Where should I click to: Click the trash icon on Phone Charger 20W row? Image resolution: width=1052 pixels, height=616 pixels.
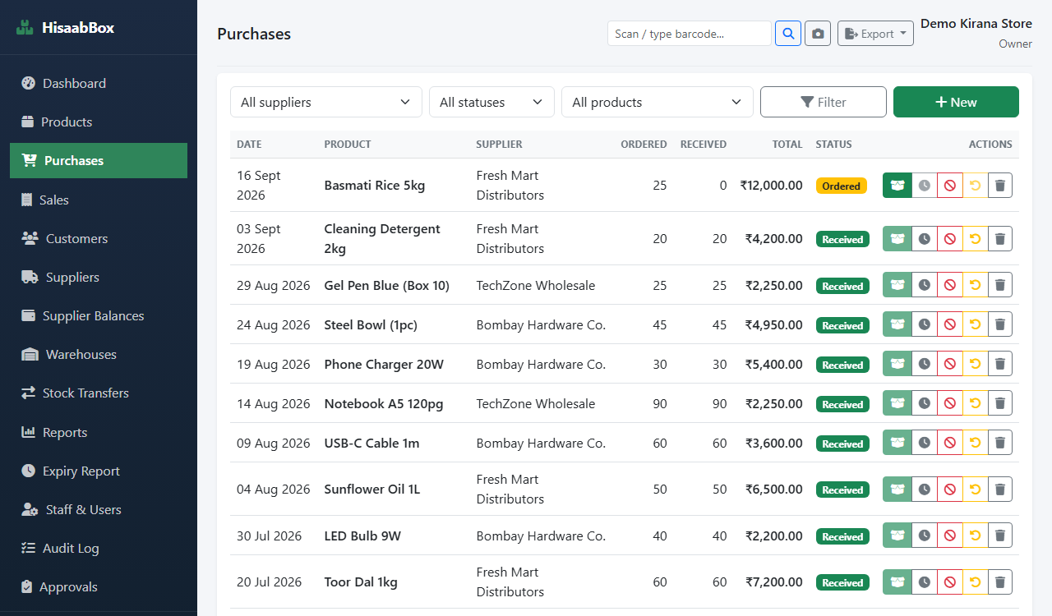(x=1000, y=364)
